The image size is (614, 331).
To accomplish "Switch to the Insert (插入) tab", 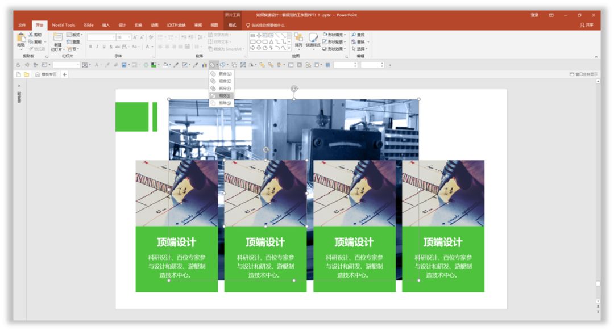I will click(106, 25).
